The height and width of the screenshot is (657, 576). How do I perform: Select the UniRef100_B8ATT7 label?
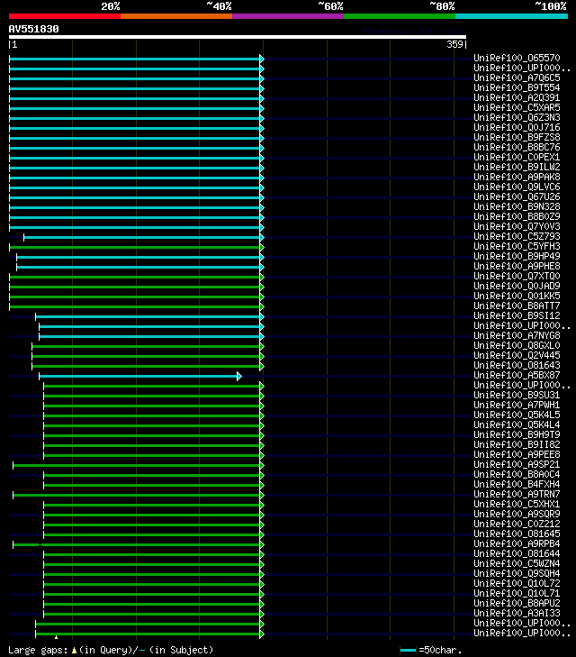(517, 306)
